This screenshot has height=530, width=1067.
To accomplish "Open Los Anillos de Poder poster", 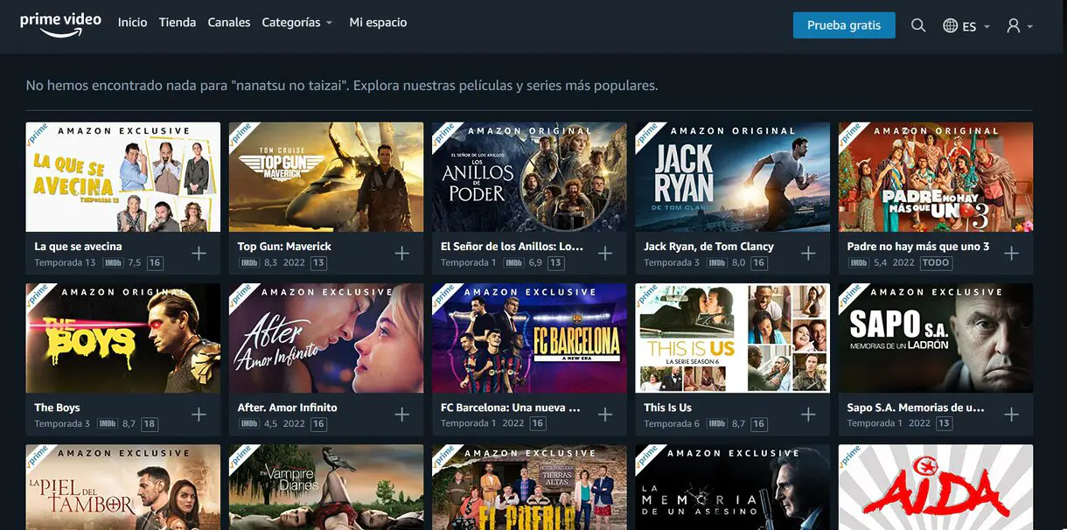I will coord(529,177).
